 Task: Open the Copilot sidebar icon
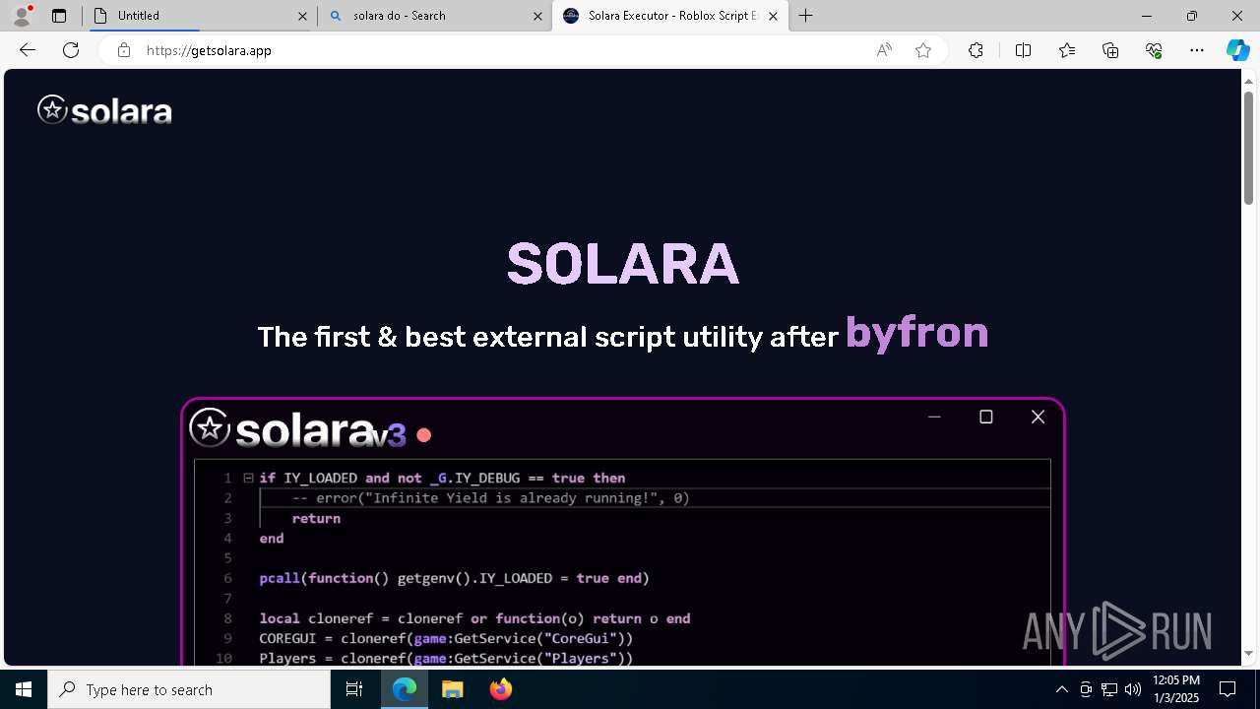1237,50
